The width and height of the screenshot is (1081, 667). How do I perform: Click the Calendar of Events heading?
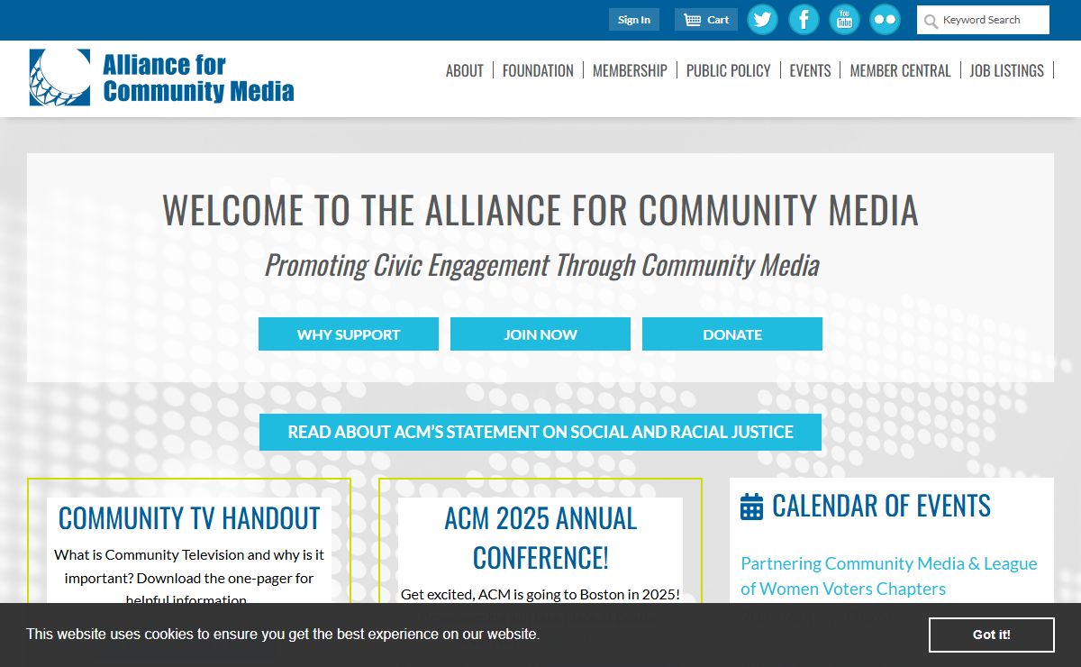[881, 506]
